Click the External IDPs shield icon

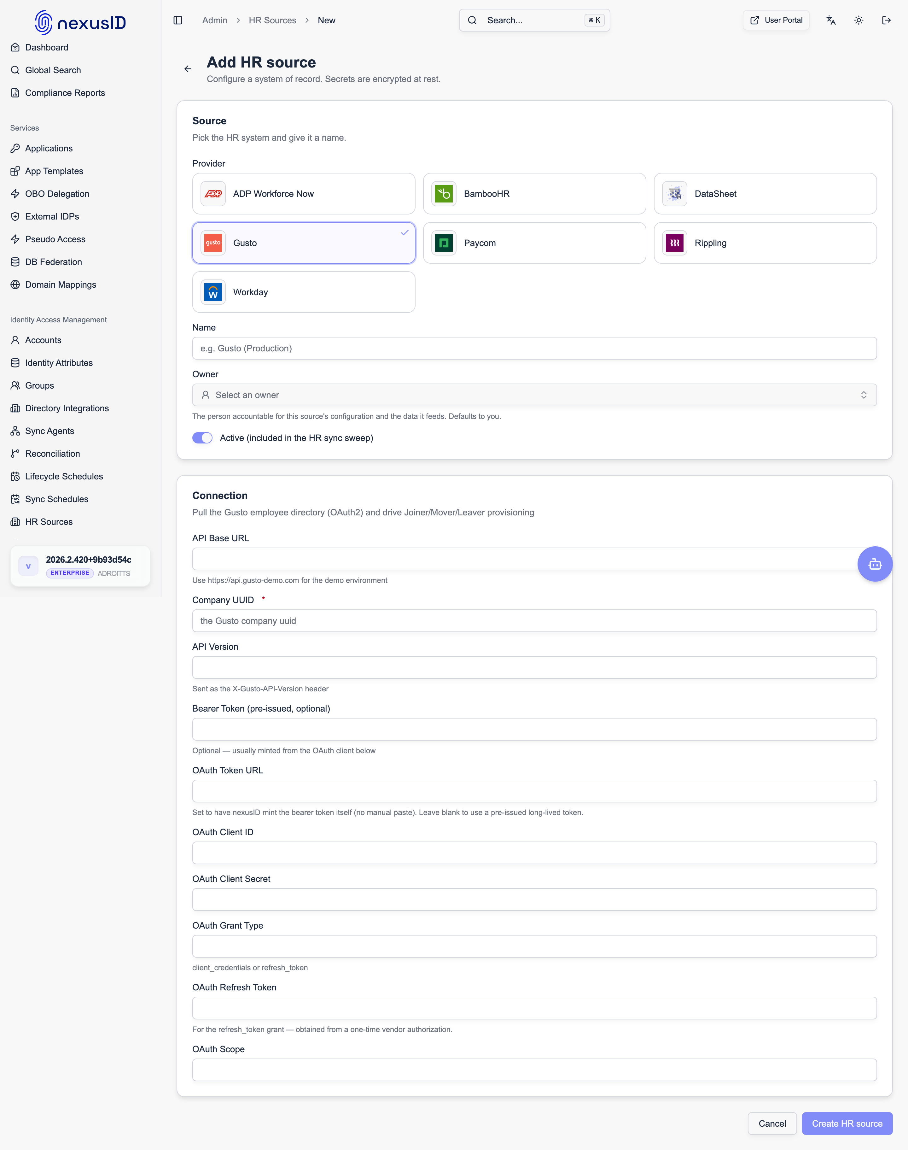(15, 216)
